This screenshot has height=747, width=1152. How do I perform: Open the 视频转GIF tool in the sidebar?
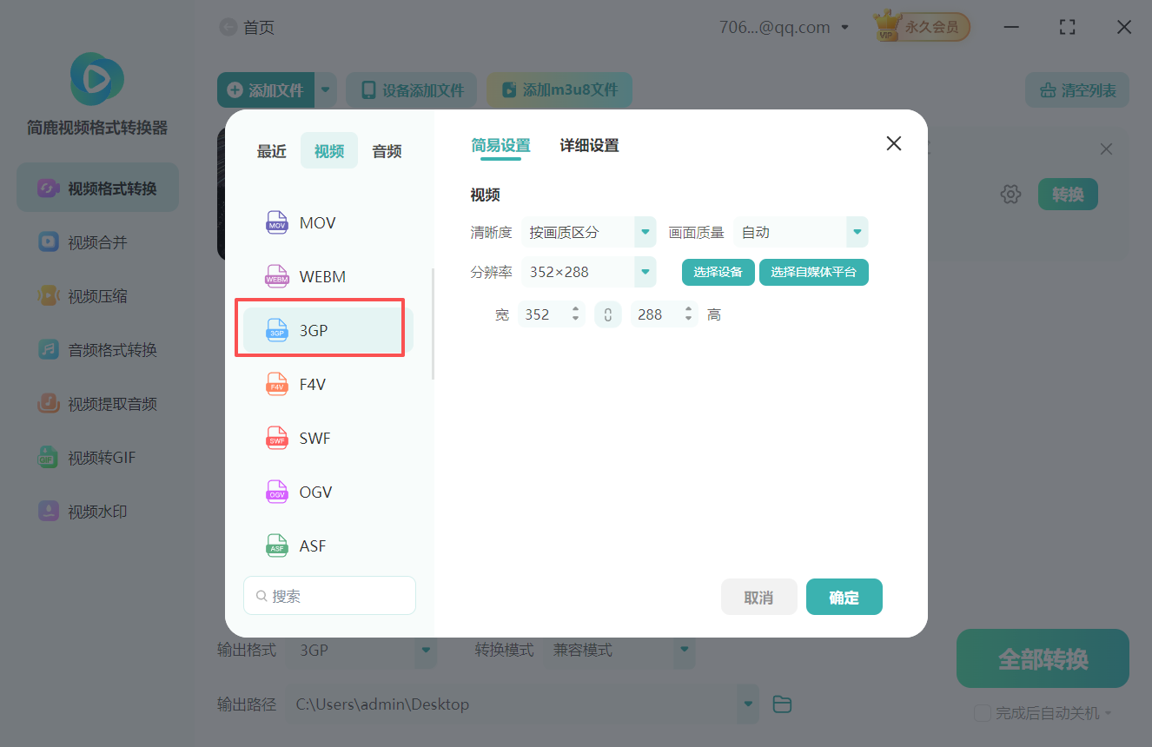[x=96, y=457]
